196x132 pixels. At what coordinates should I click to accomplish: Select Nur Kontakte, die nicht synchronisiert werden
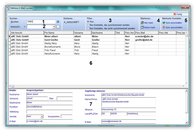pos(88,29)
